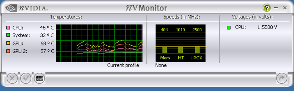Click the Voltages (in volts): heading
This screenshot has width=294, height=91.
pyautogui.click(x=252, y=17)
